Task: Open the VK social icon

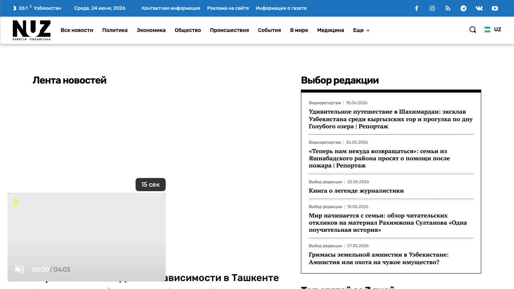Action: (x=479, y=8)
